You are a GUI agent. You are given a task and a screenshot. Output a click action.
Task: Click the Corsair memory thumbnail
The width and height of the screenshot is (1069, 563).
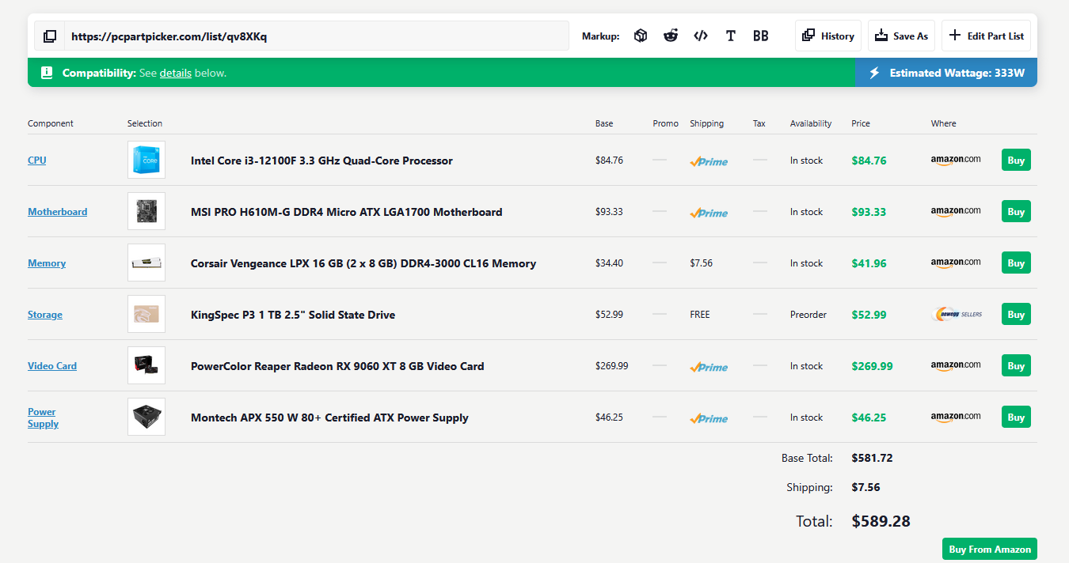[146, 263]
